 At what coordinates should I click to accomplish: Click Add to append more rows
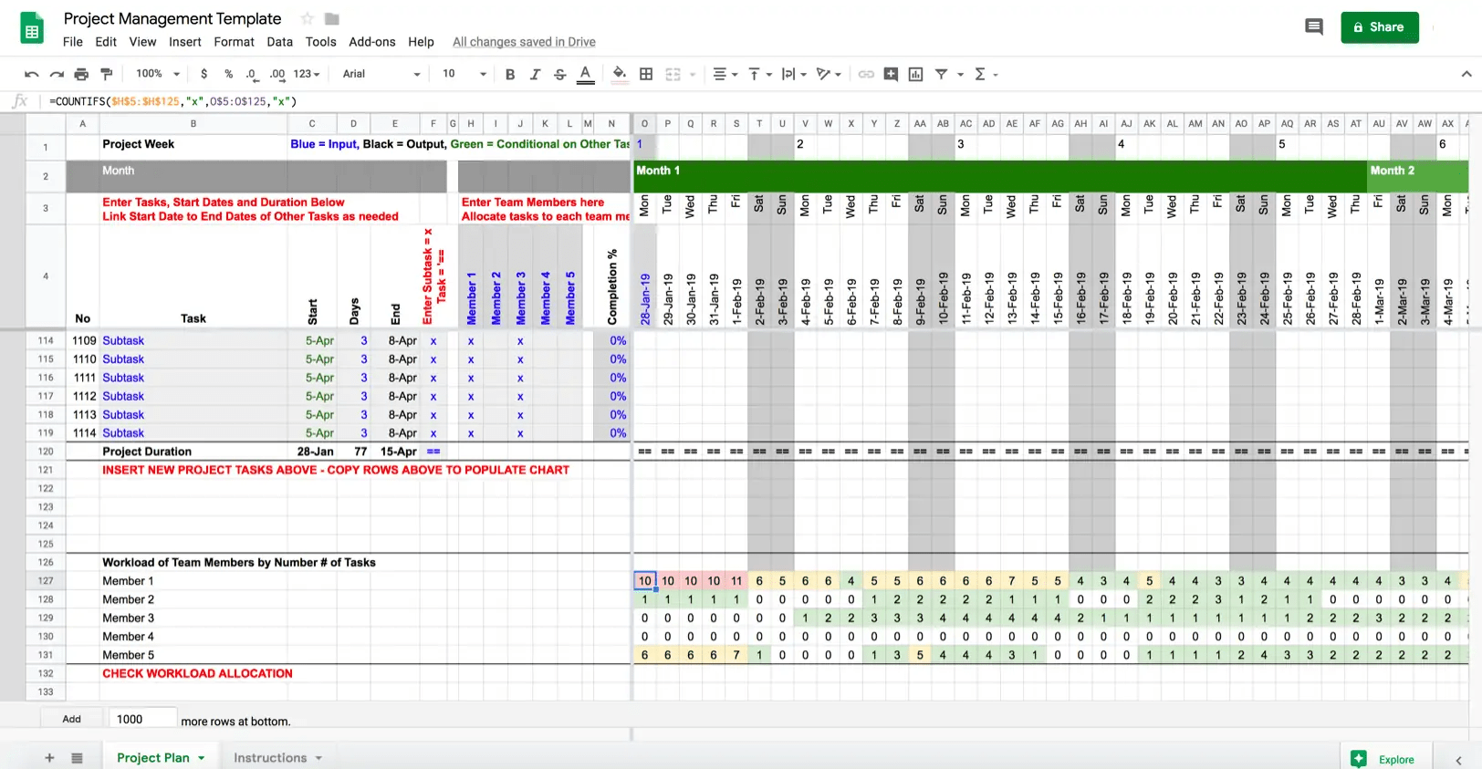point(71,719)
